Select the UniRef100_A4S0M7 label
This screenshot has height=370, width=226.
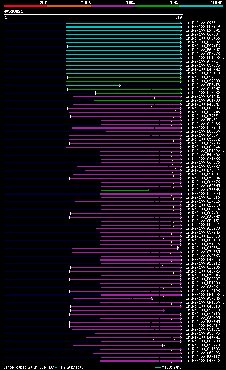pos(203,105)
